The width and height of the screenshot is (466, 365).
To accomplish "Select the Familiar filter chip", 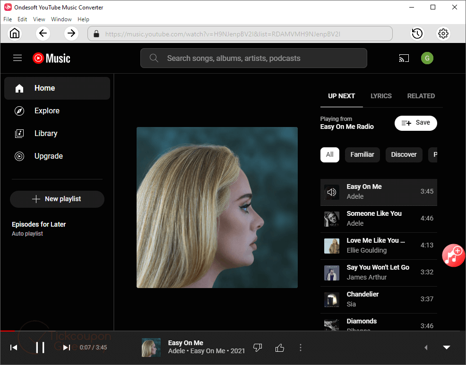I will coord(362,155).
